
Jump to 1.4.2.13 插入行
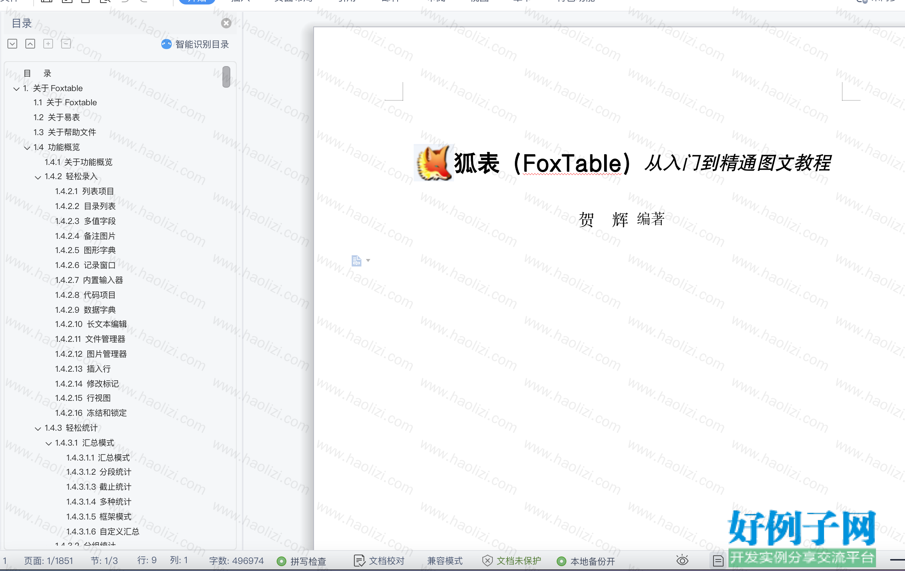pos(83,369)
